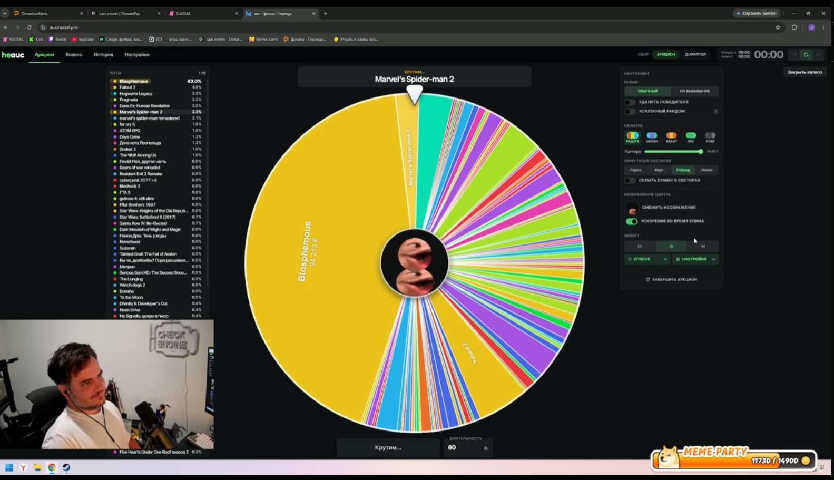Viewport: 834px width, 480px height.
Task: Click the browser back arrow
Action: click(6, 27)
